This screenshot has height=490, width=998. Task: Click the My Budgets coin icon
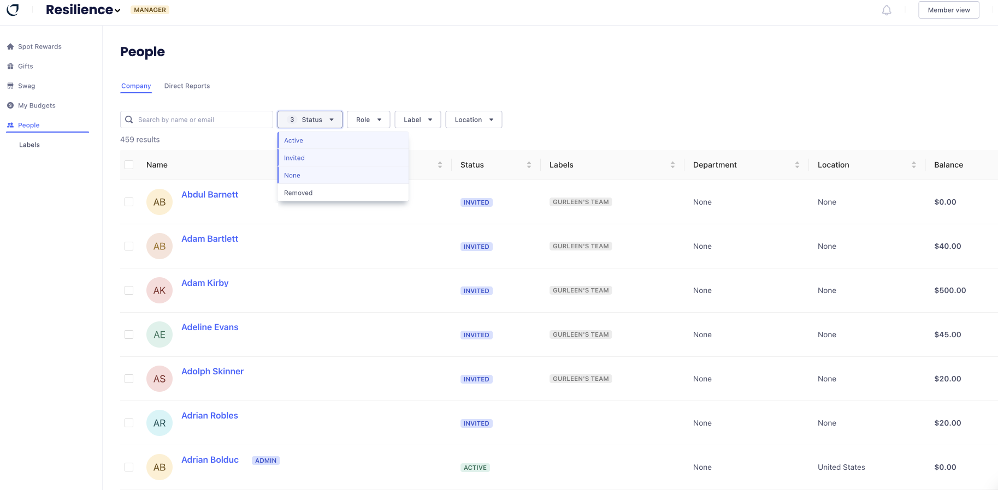click(10, 105)
